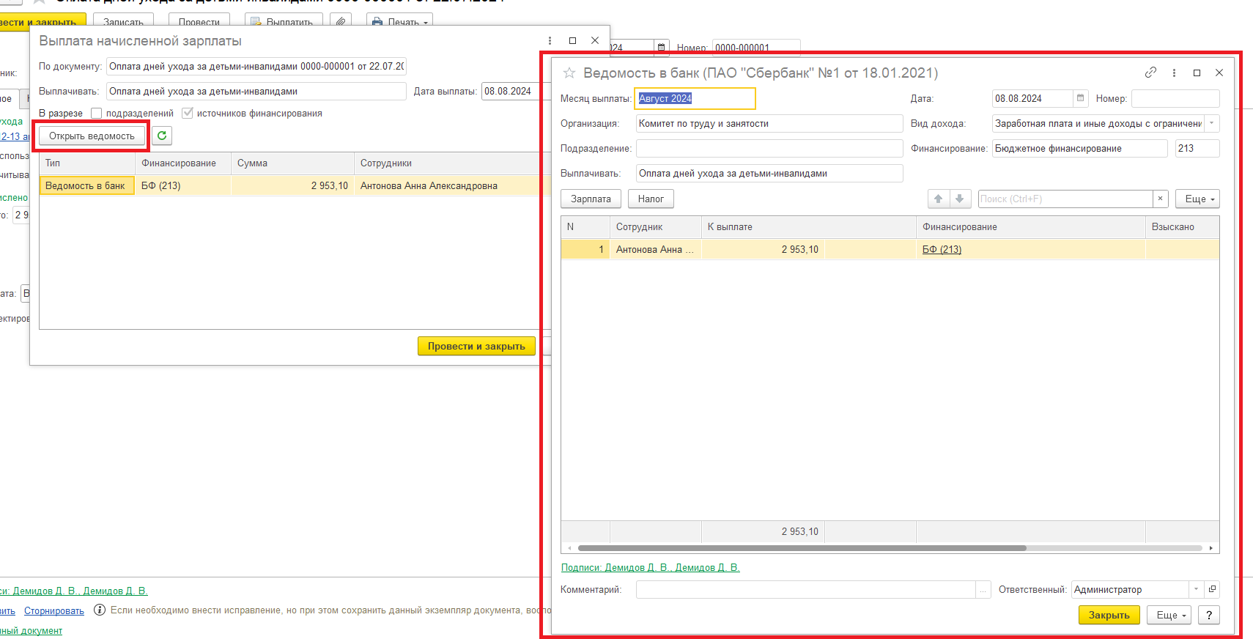Image resolution: width=1253 pixels, height=639 pixels.
Task: Move row up with the up arrow button
Action: point(938,199)
